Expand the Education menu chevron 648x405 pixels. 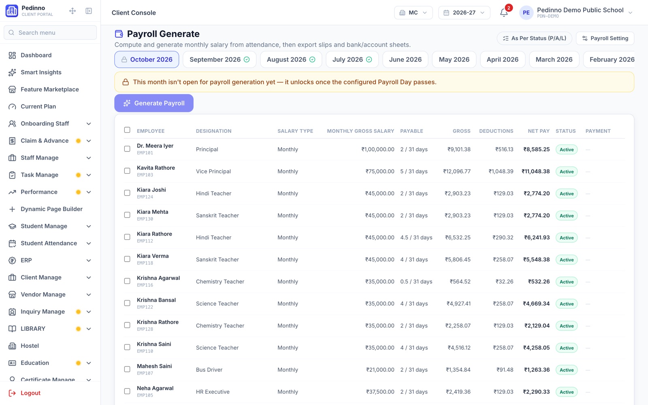[x=89, y=363]
